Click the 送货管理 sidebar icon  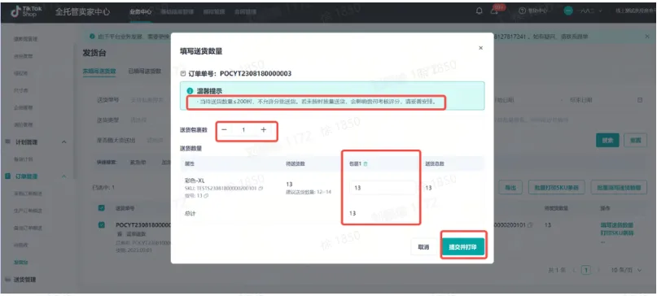point(8,280)
